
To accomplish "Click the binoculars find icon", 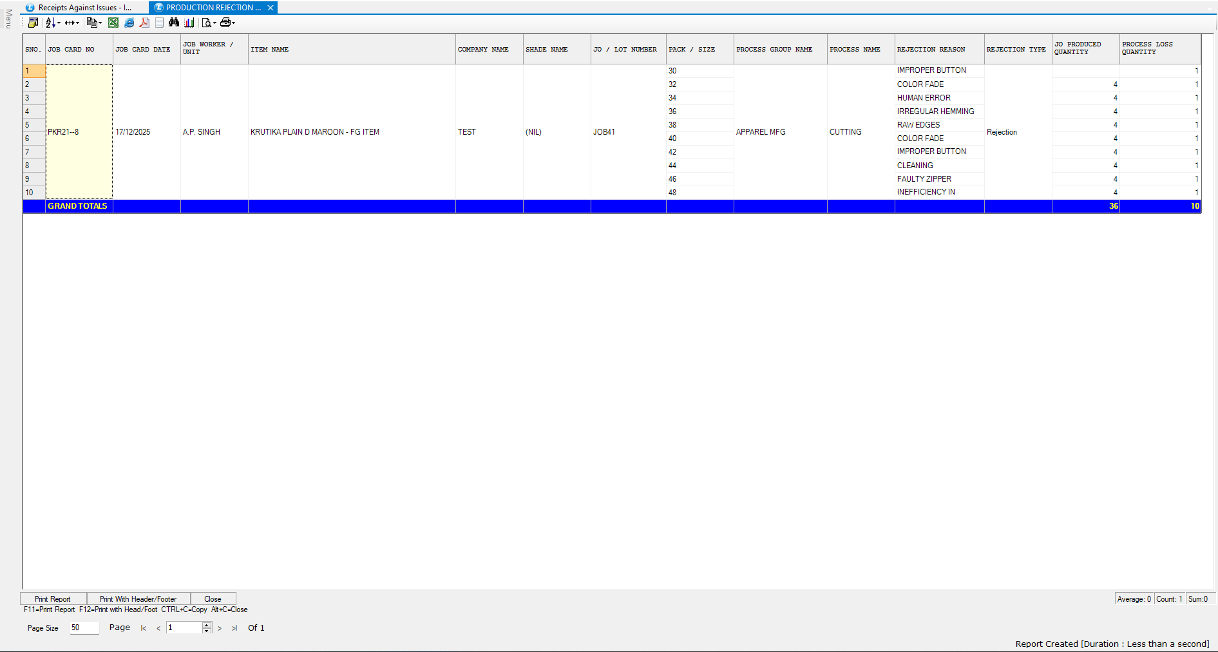I will (173, 23).
